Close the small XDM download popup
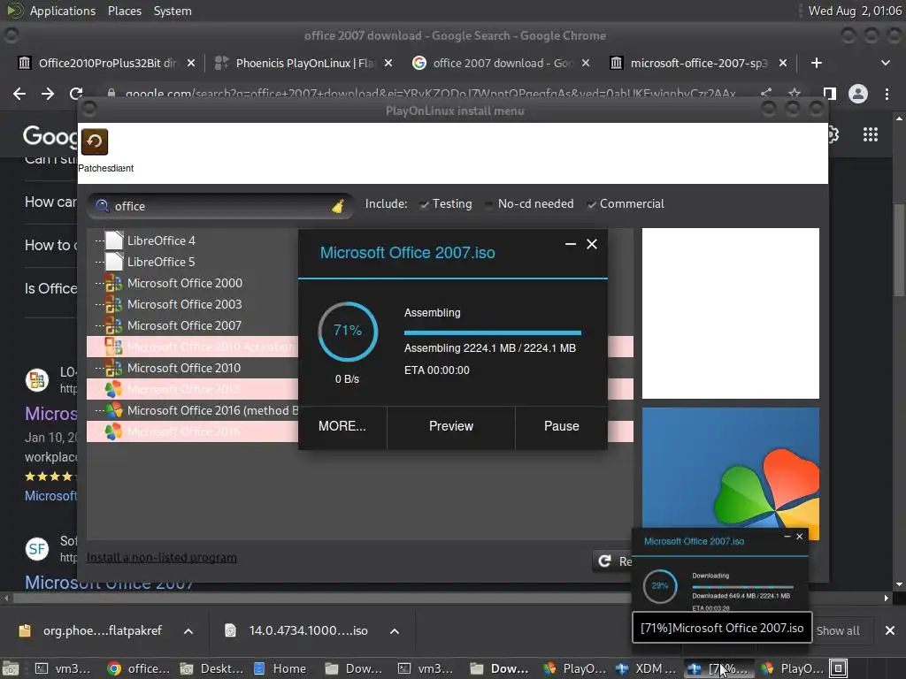 (x=800, y=537)
